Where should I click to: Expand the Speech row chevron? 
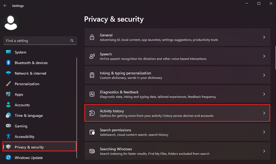(x=264, y=56)
